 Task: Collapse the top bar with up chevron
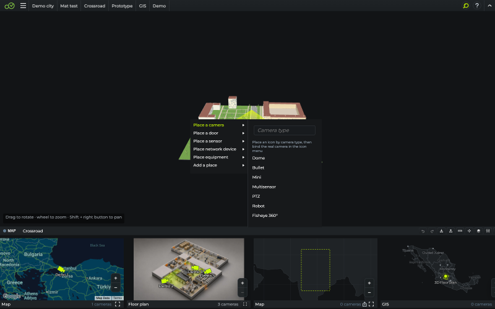pos(489,6)
